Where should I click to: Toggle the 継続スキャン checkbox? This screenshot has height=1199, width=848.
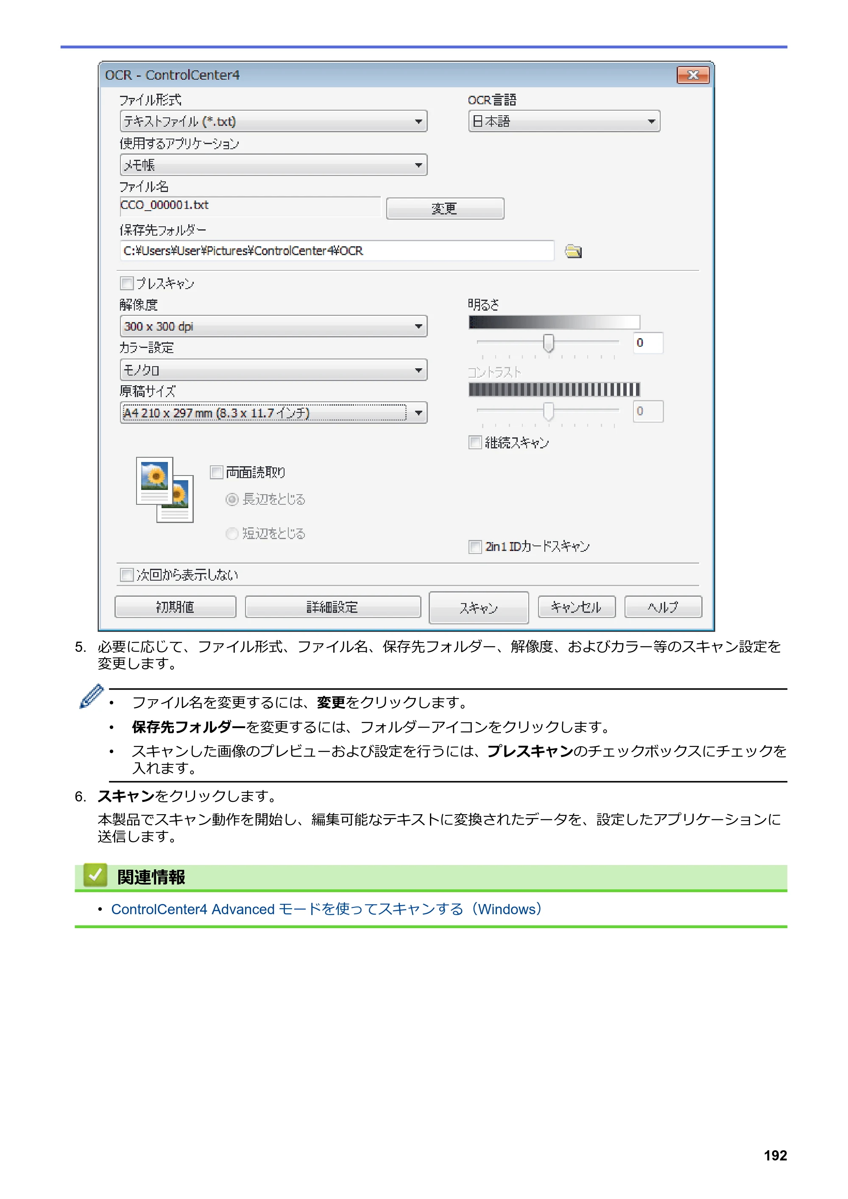coord(475,442)
